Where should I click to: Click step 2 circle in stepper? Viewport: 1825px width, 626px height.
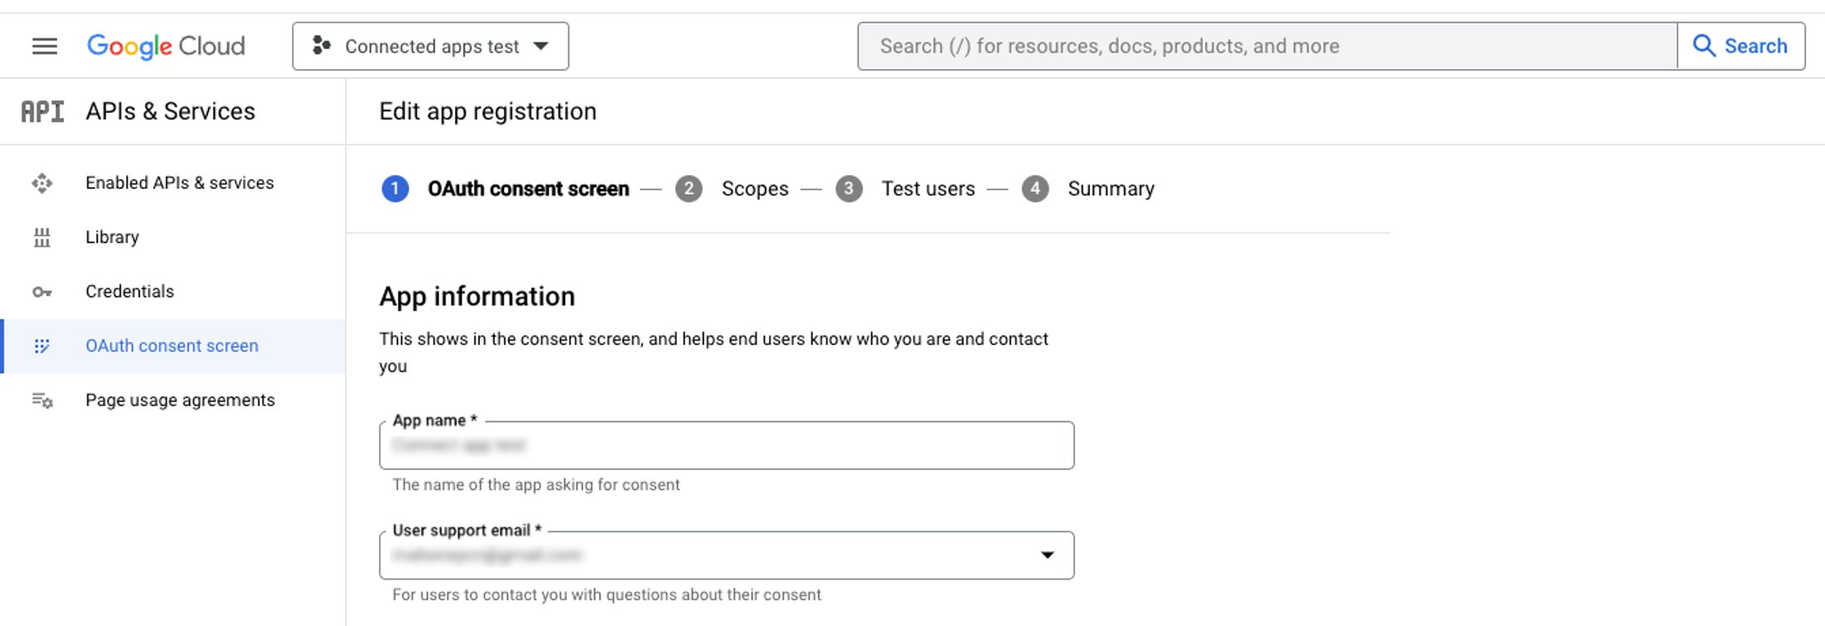[689, 189]
